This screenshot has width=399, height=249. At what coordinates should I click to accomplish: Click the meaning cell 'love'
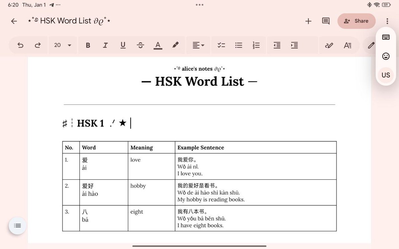coord(151,166)
